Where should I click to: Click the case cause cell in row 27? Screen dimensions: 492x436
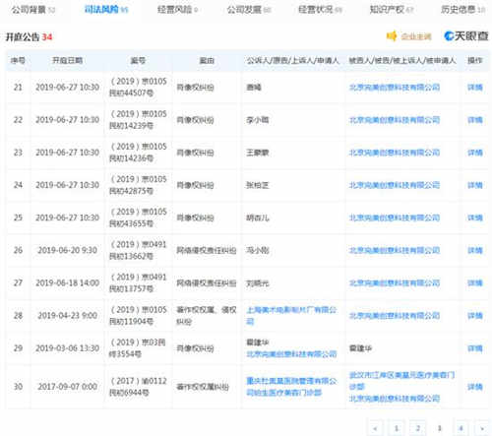coord(207,283)
